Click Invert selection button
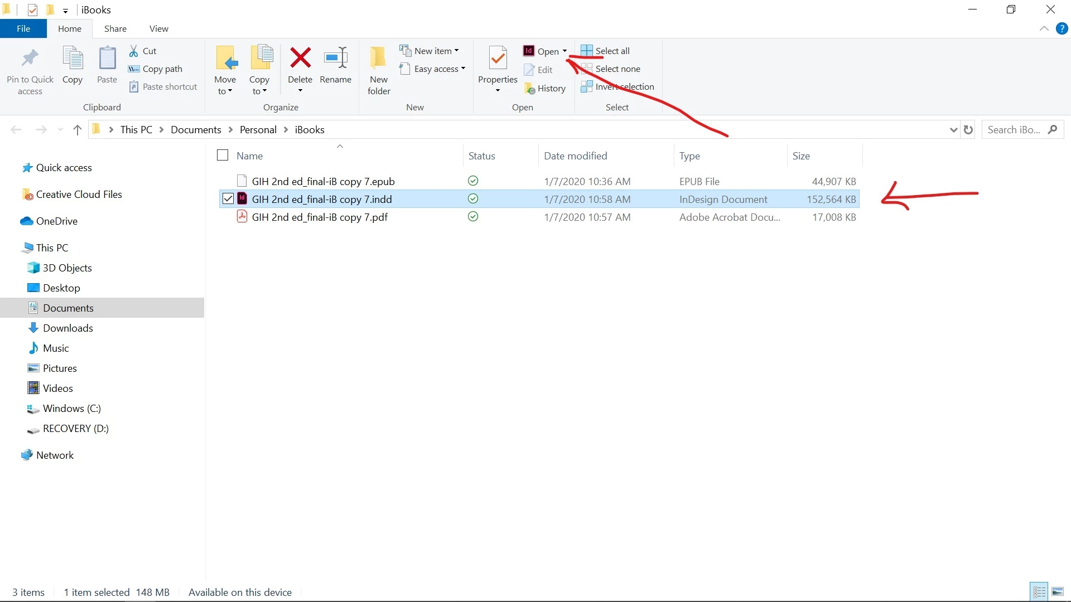Image resolution: width=1071 pixels, height=602 pixels. pyautogui.click(x=617, y=87)
